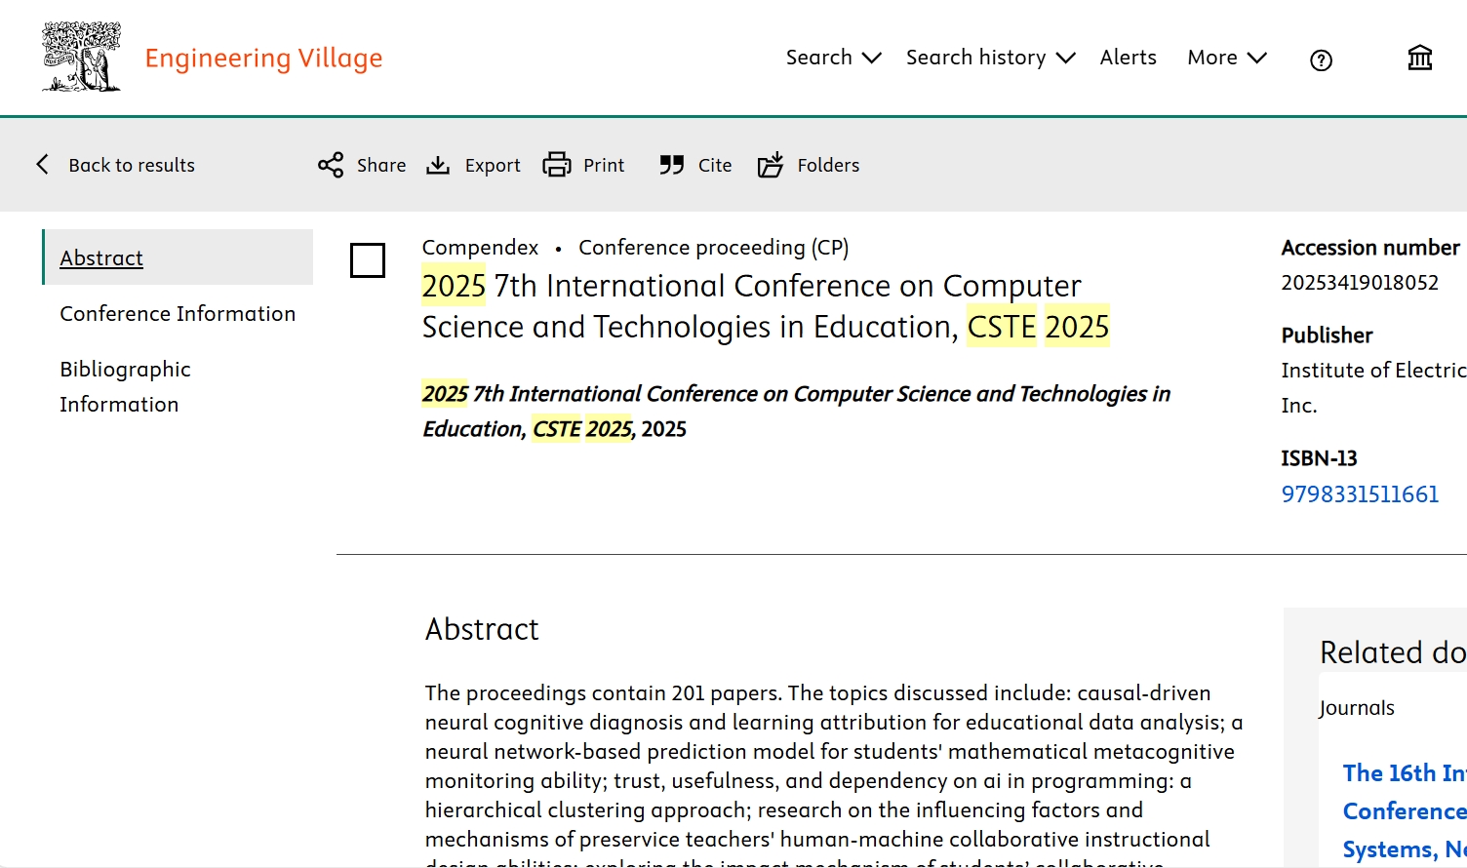1467x868 pixels.
Task: Click the Abstract section heading
Action: 482,630
